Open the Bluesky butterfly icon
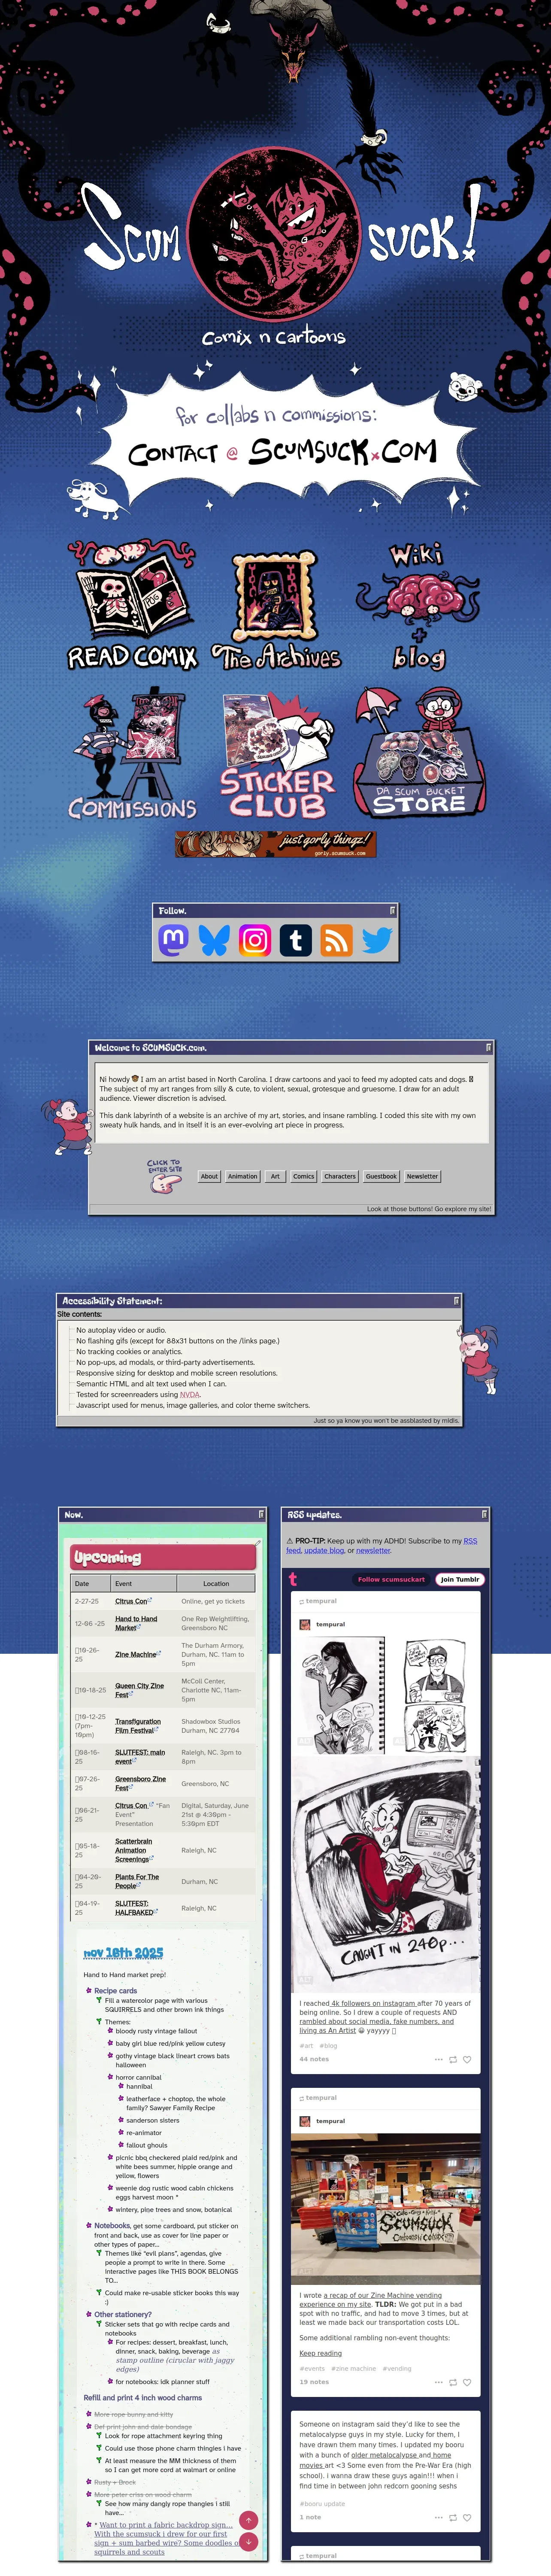551x2576 pixels. click(214, 940)
